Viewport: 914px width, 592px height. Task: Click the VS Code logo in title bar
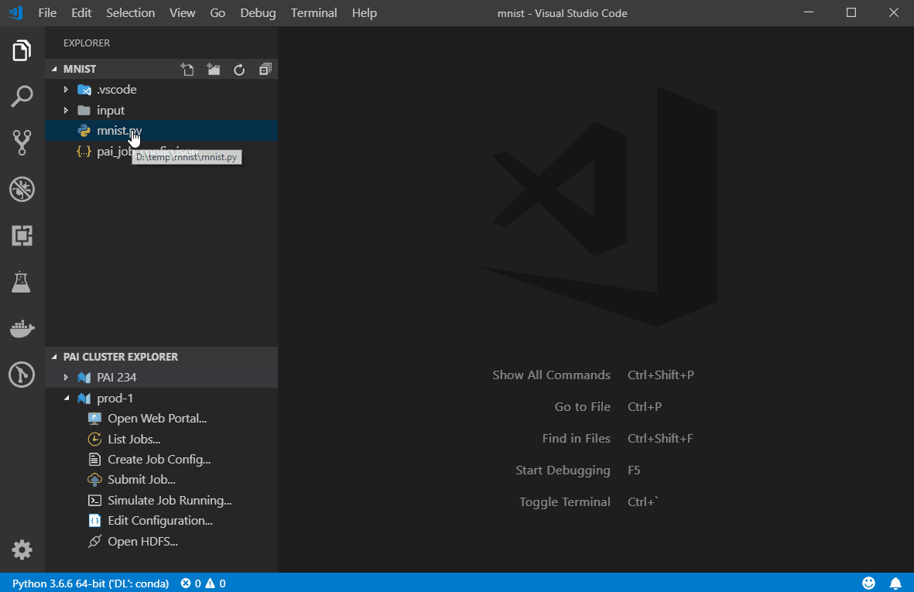click(x=16, y=13)
